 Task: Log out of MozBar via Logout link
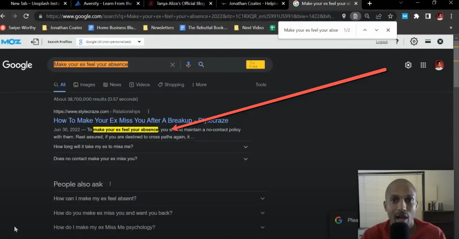click(x=381, y=41)
